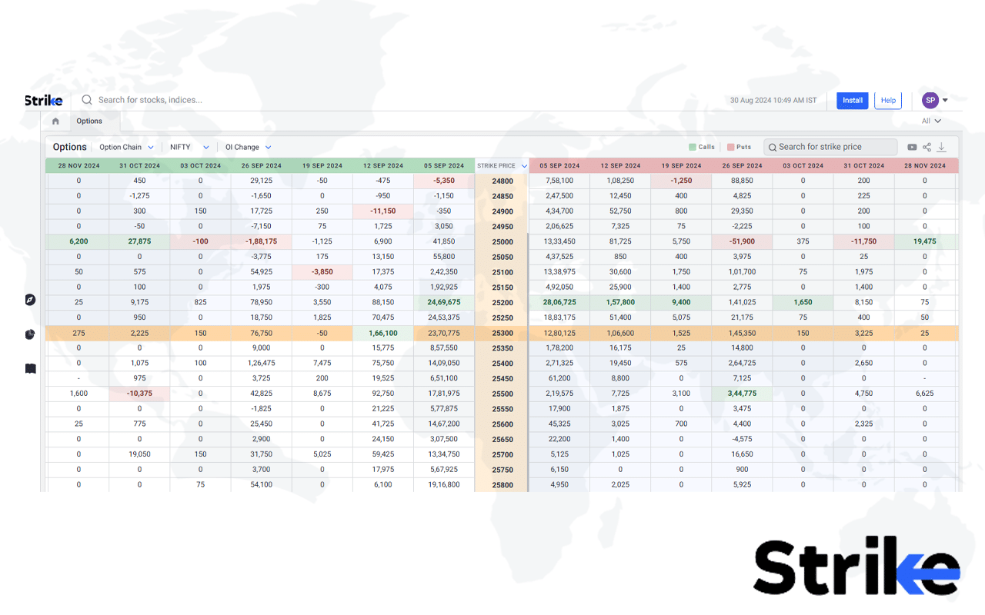The height and width of the screenshot is (615, 985).
Task: Click the Install button
Action: point(852,100)
